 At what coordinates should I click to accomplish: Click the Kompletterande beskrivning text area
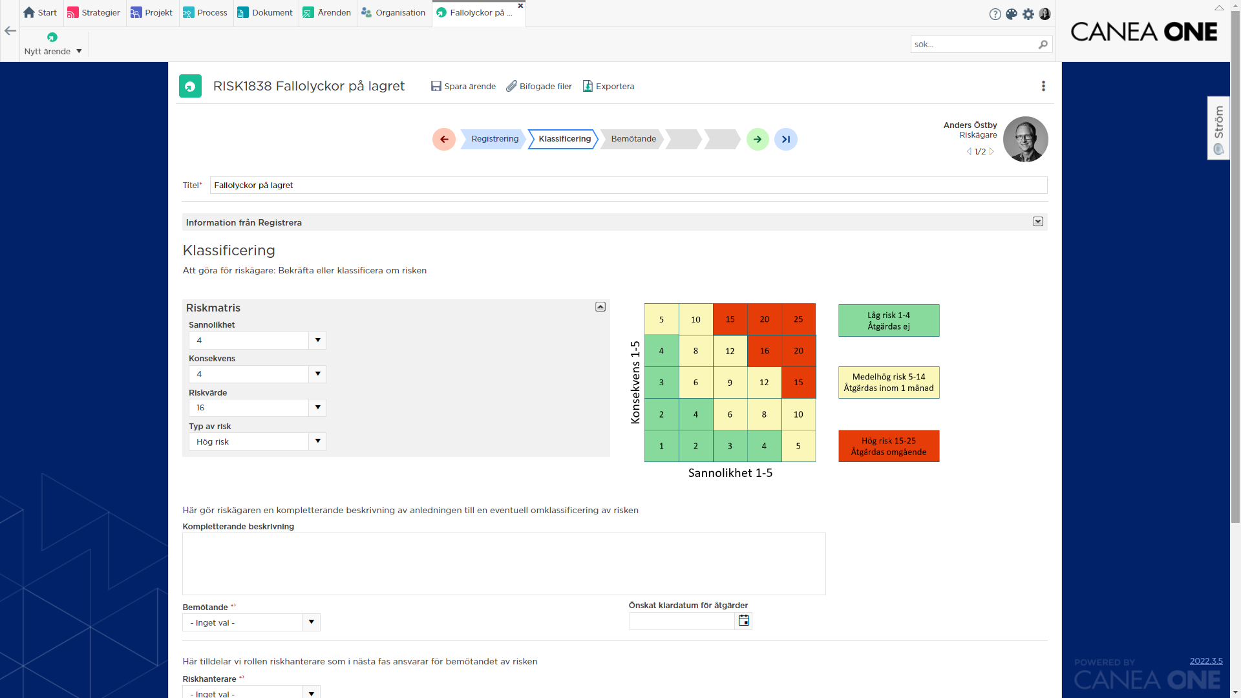(x=504, y=564)
